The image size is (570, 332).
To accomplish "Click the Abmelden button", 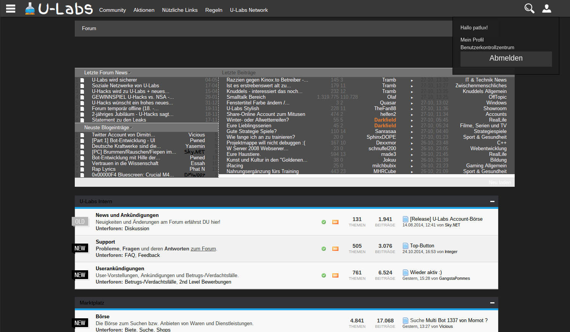I will tap(506, 58).
